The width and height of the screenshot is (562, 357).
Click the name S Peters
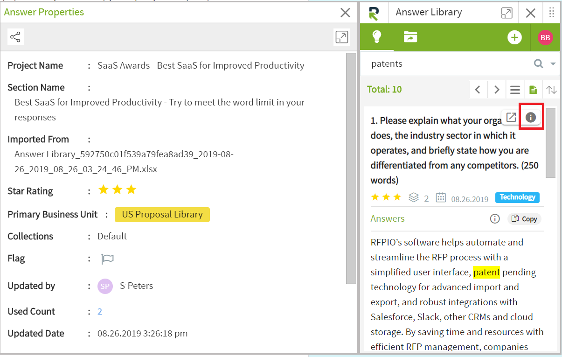pyautogui.click(x=136, y=286)
